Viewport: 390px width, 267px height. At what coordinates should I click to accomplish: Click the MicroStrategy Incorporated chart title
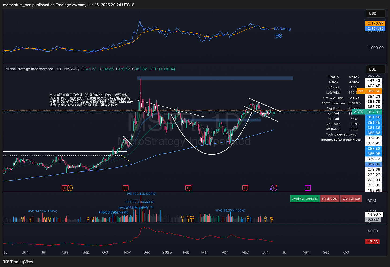(x=29, y=69)
